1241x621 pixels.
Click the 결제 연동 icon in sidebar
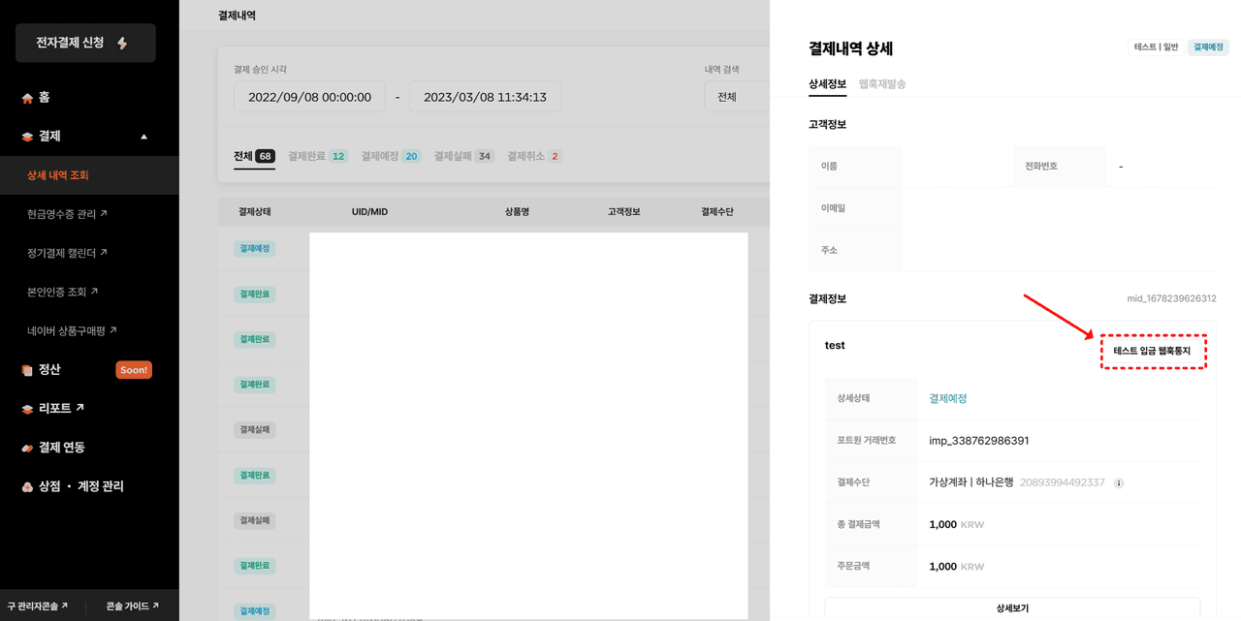pyautogui.click(x=27, y=448)
